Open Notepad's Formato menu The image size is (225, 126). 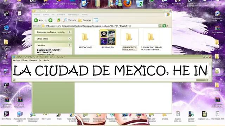coord(33,60)
